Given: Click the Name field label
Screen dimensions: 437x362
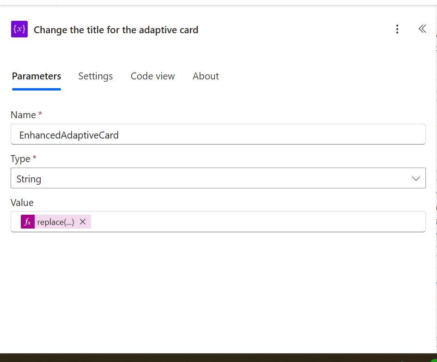Looking at the screenshot, I should (x=24, y=115).
